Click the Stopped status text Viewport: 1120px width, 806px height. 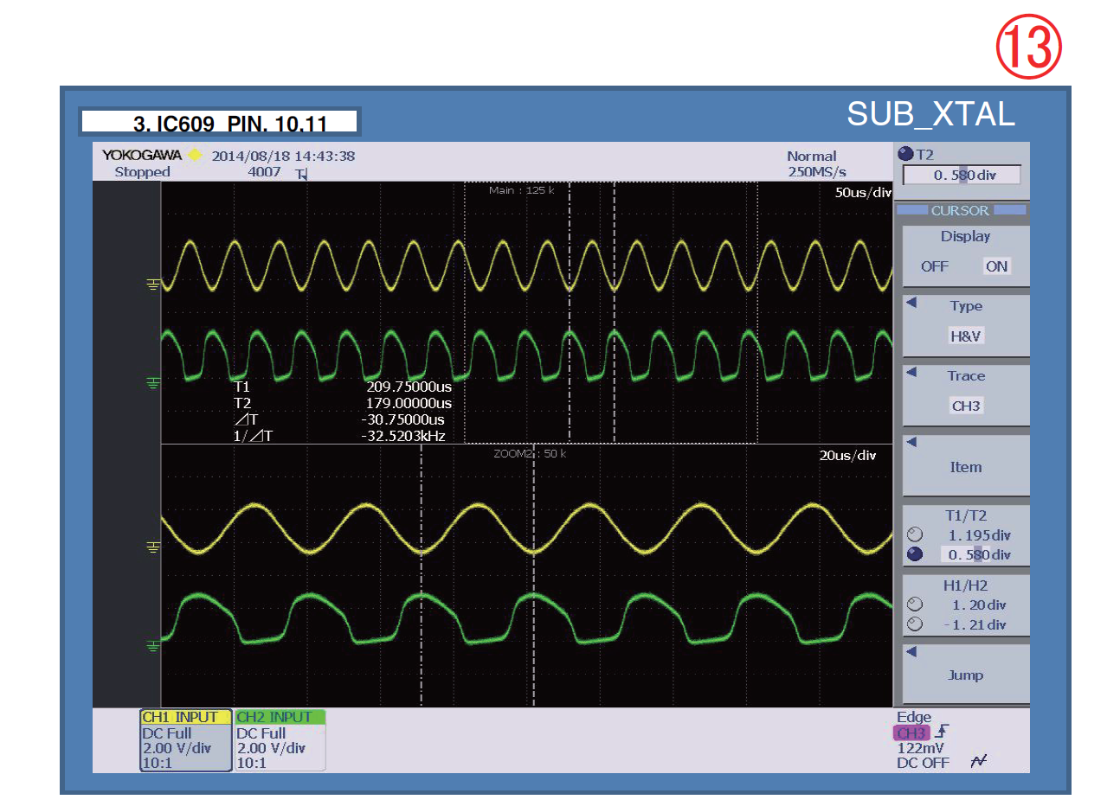coord(143,172)
